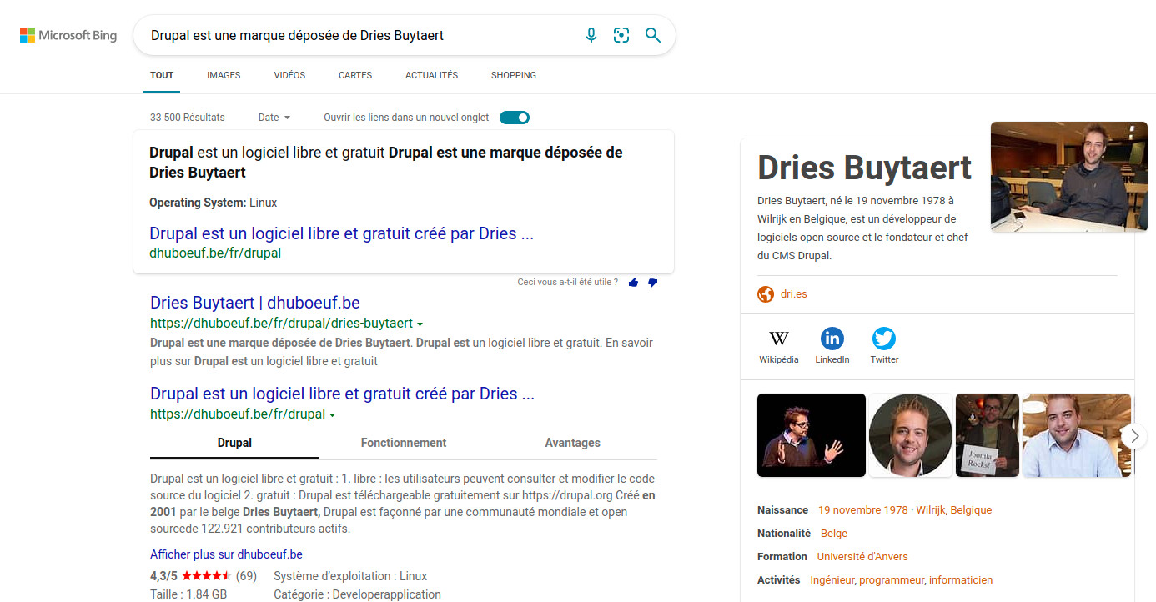Viewport: 1156px width, 602px height.
Task: Open thumbnail of man in blue shirt
Action: [1077, 435]
